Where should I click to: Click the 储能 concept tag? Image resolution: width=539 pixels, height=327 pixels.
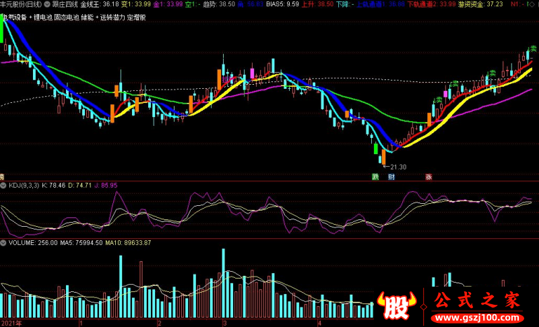tap(88, 17)
